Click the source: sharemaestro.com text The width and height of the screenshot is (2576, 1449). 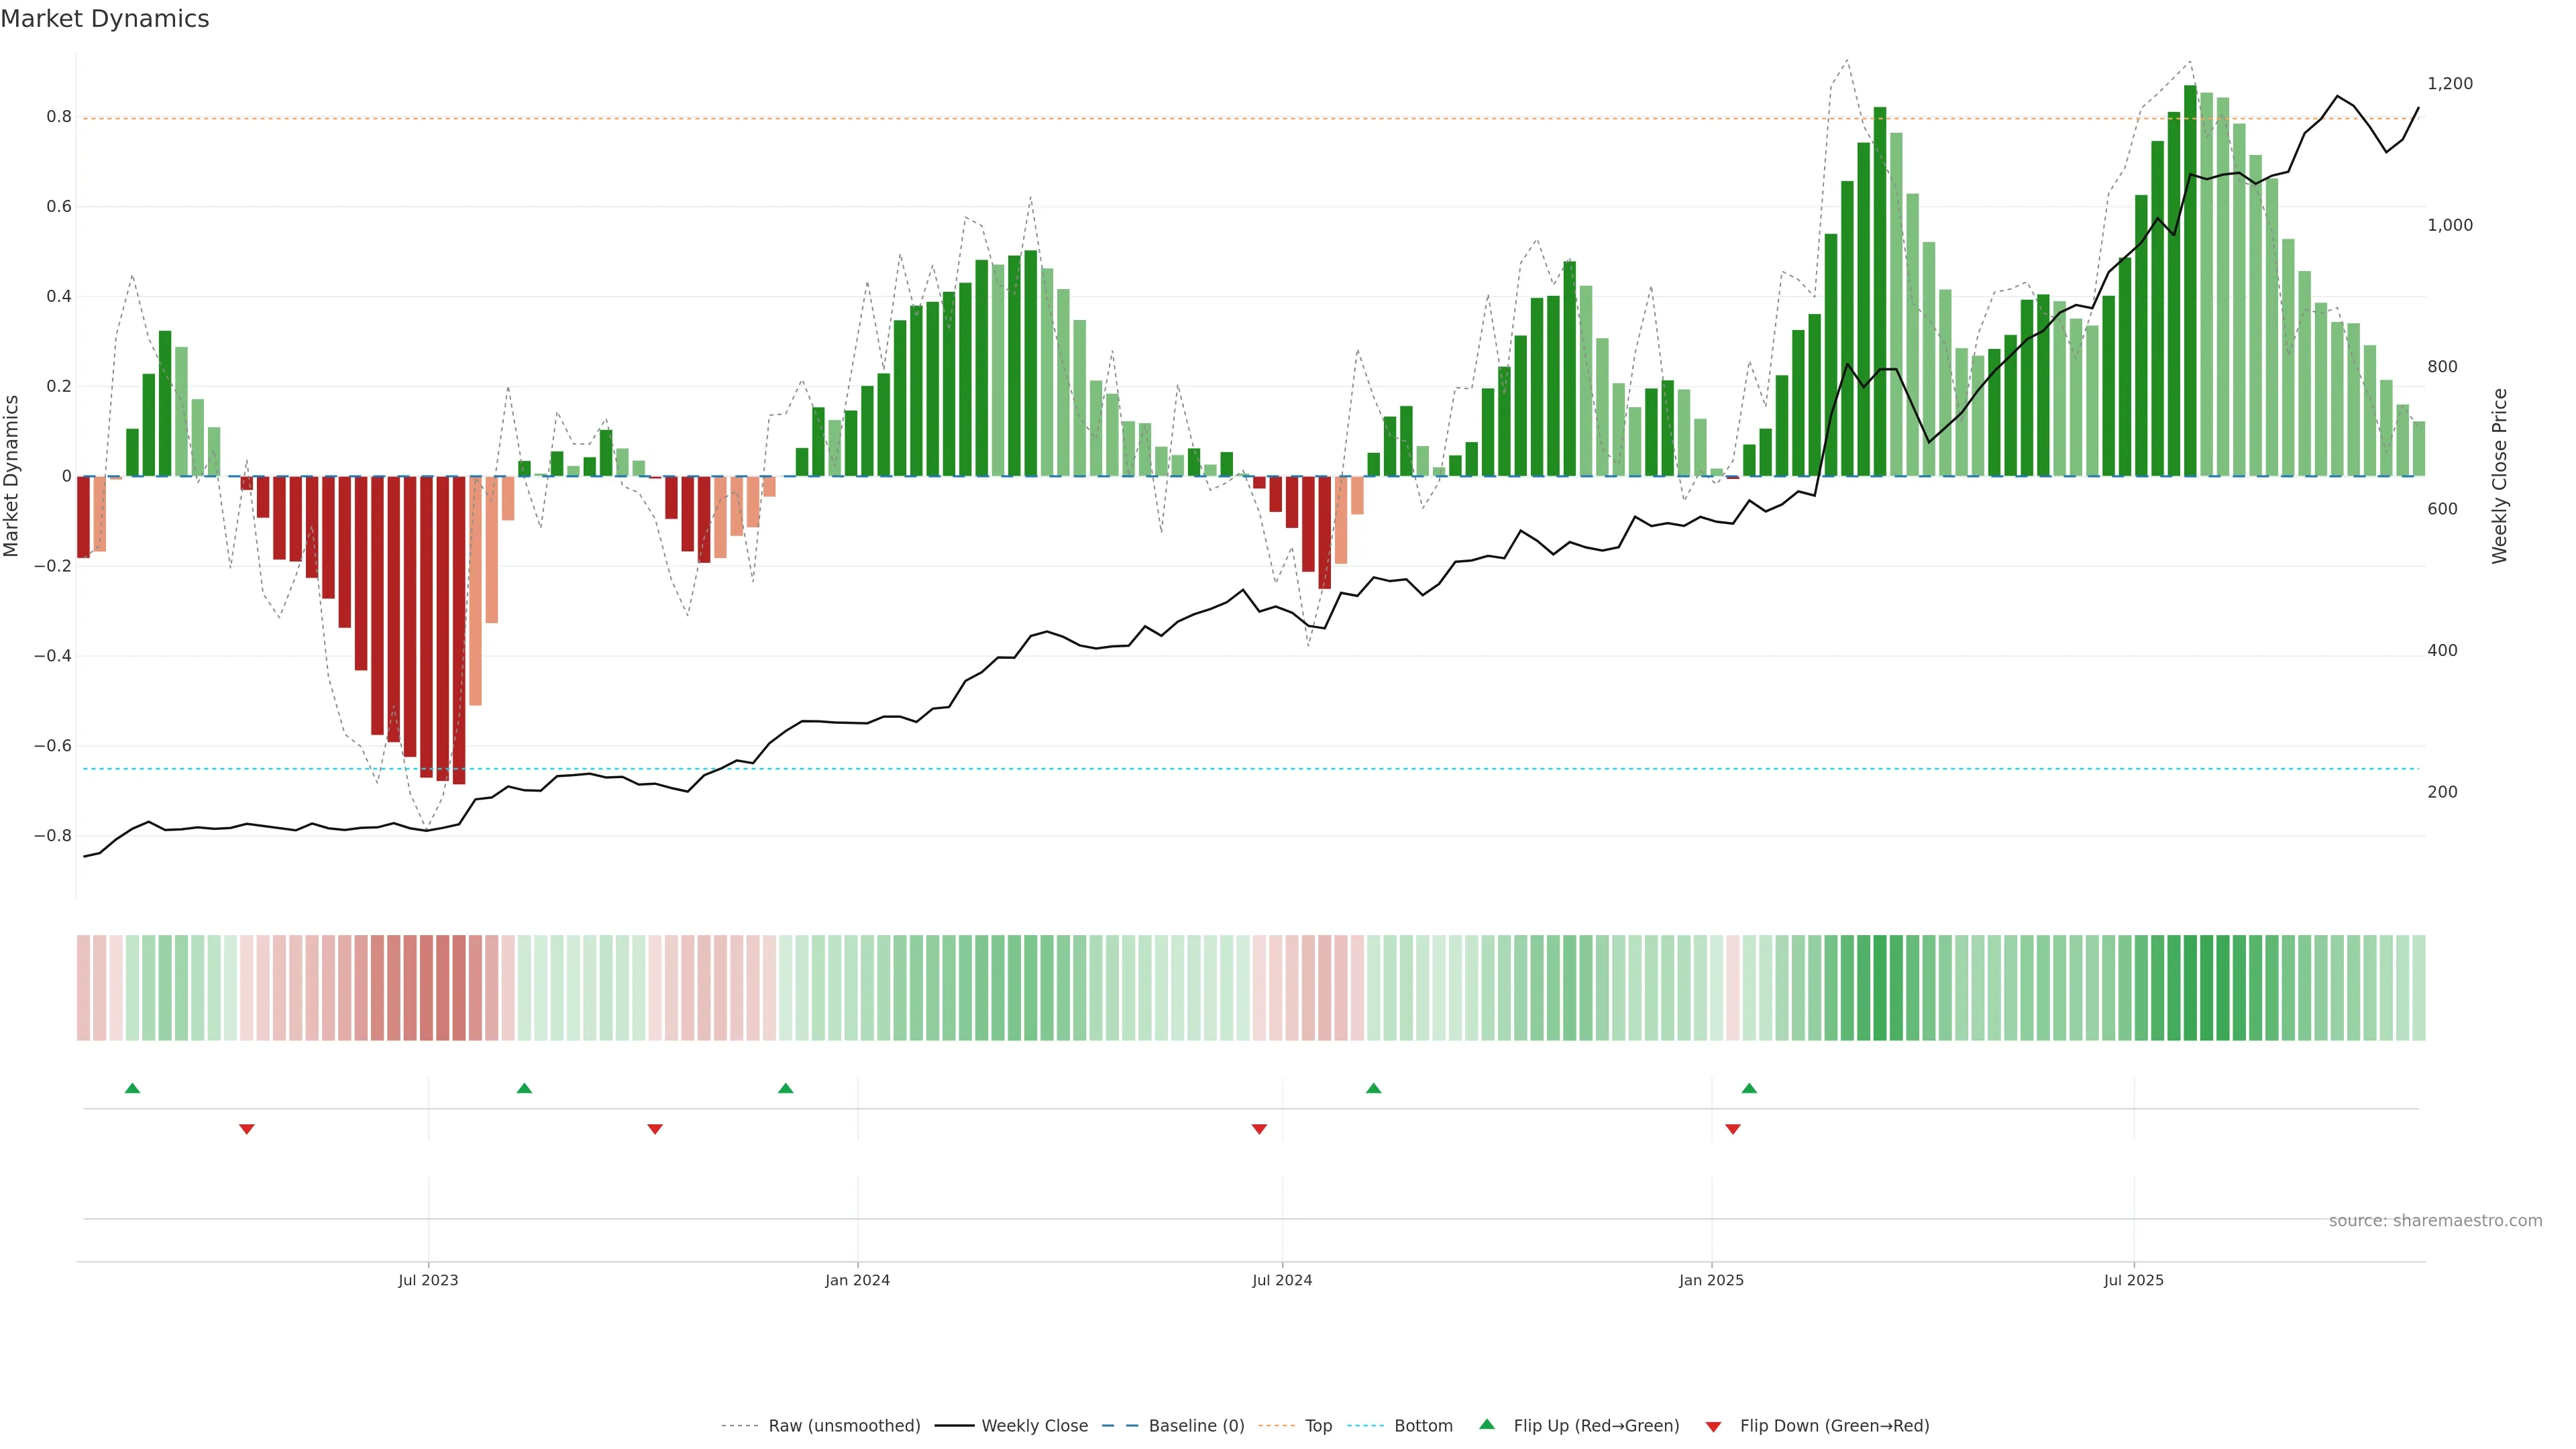tap(2435, 1220)
